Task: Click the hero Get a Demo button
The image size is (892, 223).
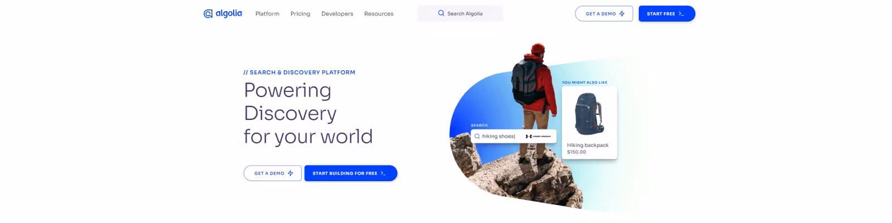Action: (273, 173)
